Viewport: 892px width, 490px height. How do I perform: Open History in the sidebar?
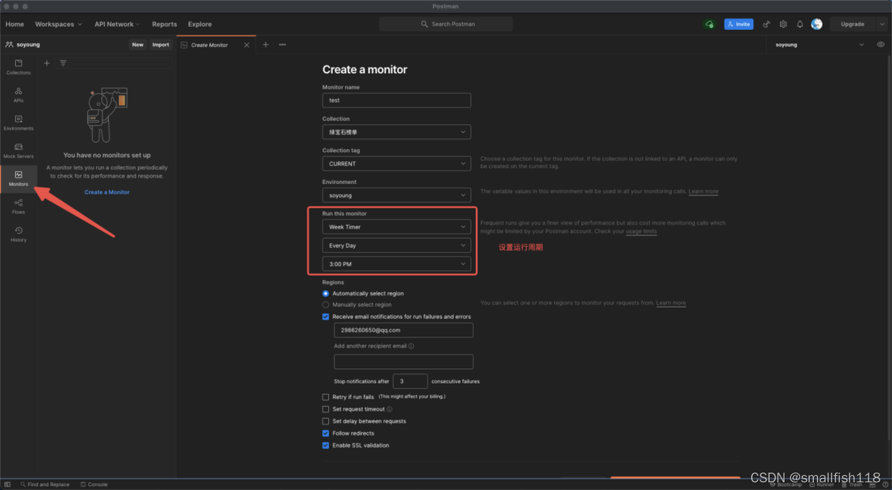click(x=18, y=234)
